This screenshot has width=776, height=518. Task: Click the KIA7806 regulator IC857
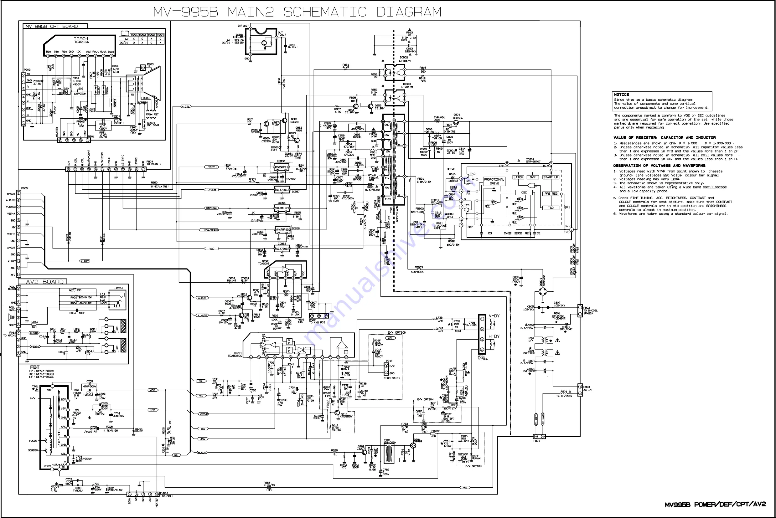coord(282,190)
